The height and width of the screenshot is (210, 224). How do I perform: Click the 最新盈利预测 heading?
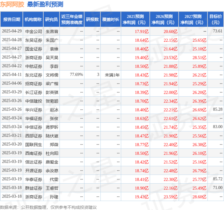[x=45, y=4]
